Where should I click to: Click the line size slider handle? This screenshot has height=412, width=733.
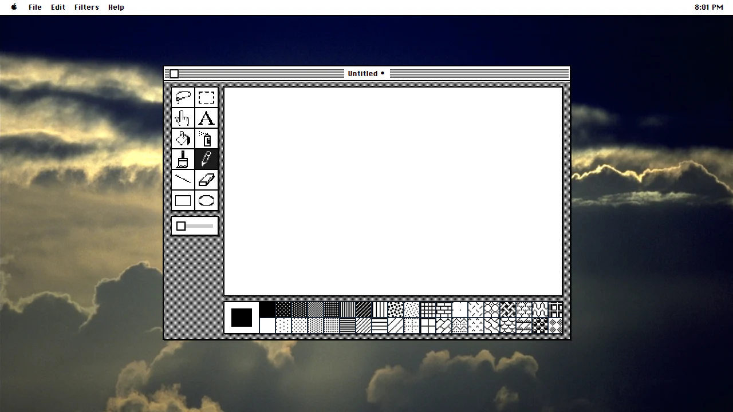[181, 226]
